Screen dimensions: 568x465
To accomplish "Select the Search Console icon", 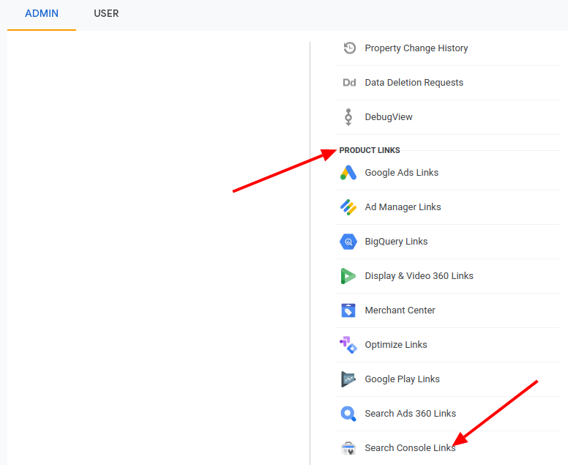I will tap(348, 448).
